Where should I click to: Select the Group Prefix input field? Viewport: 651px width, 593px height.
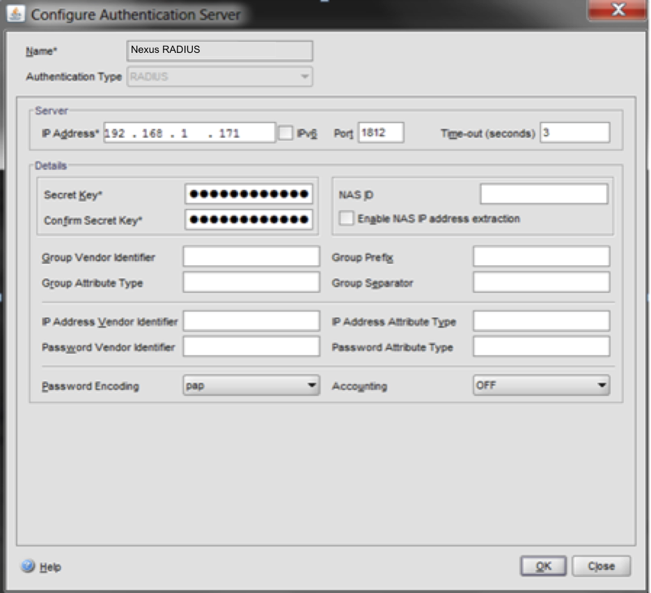[x=541, y=257]
